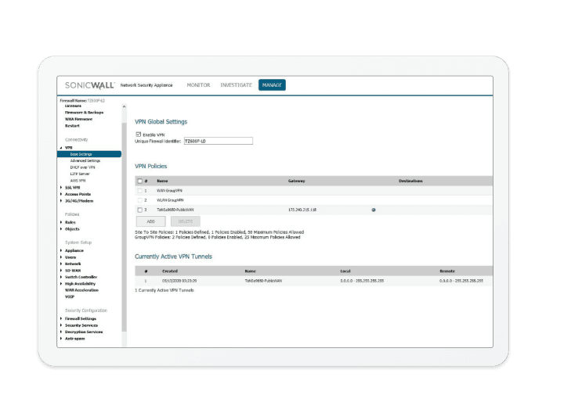
Task: Collapse the VPN tree section
Action: click(61, 147)
